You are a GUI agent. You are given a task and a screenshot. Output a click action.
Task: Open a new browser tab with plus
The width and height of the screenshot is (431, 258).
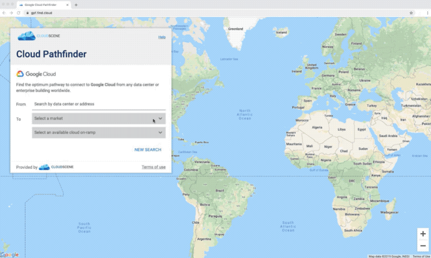76,5
